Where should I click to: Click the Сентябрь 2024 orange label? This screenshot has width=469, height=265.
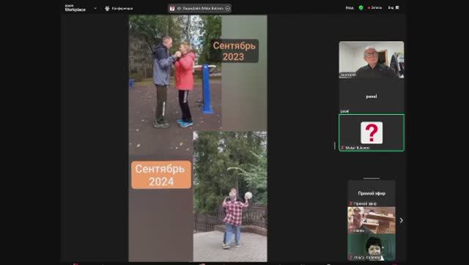coord(161,175)
